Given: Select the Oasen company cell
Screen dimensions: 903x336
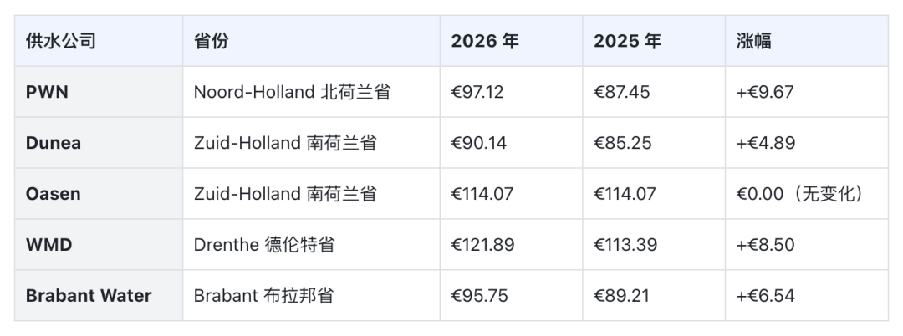Looking at the screenshot, I should (54, 194).
